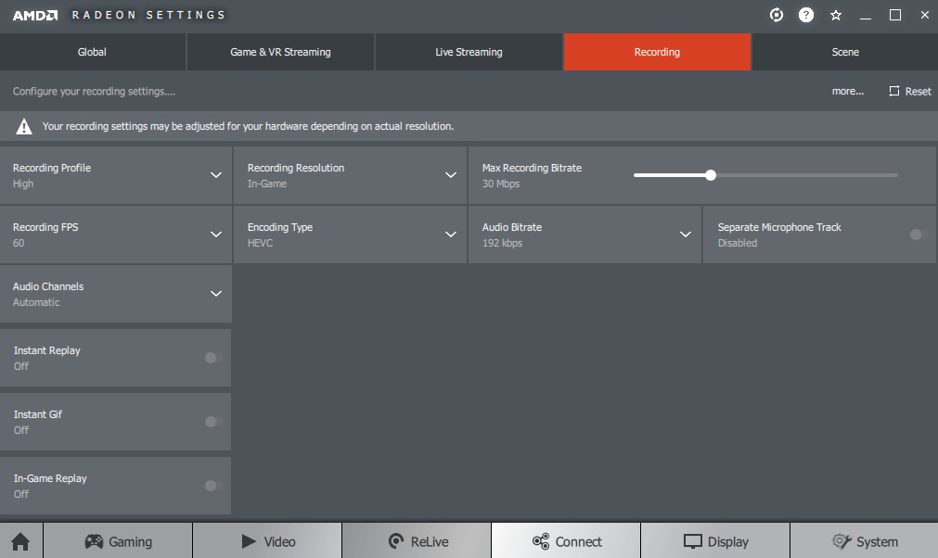The width and height of the screenshot is (938, 558).
Task: Enable the Instant Replay toggle
Action: pyautogui.click(x=213, y=358)
